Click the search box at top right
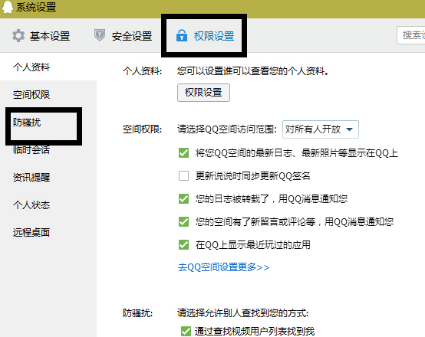The width and height of the screenshot is (425, 337). [x=410, y=35]
